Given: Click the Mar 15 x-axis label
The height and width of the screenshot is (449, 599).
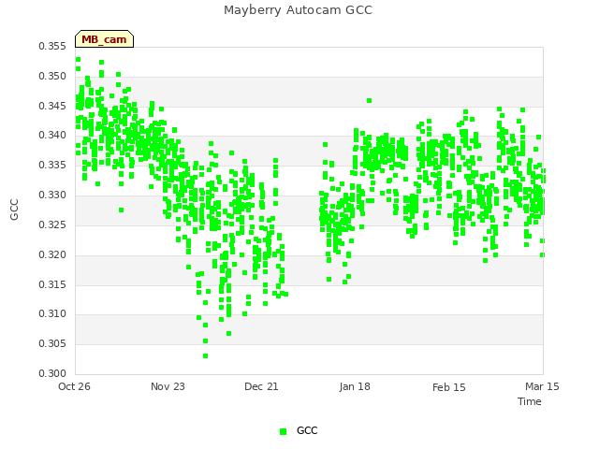Looking at the screenshot, I should coord(542,386).
